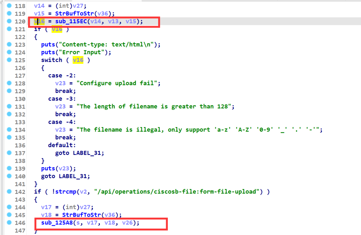Select argument v13 in sub_115EC call
Image resolution: width=361 pixels, height=235 pixels.
113,21
